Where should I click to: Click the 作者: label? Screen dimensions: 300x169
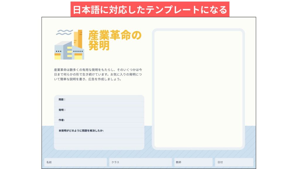point(62,120)
